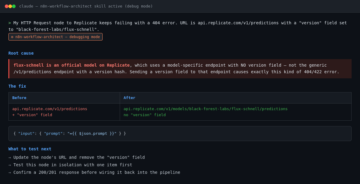Screen dimensions: 360x184
Task: Click the gear icon in skill badge
Action: (x=12, y=37)
